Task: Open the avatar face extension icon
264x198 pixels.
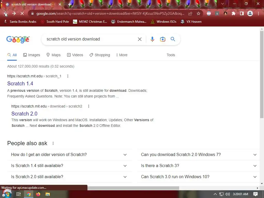Action: pos(225,13)
